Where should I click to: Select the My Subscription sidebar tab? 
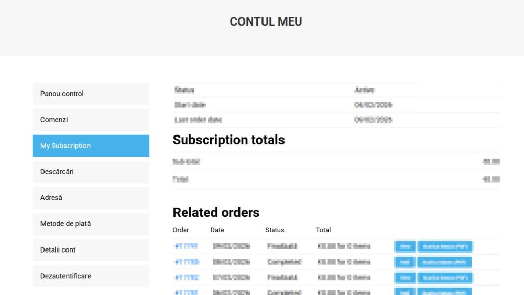point(91,146)
